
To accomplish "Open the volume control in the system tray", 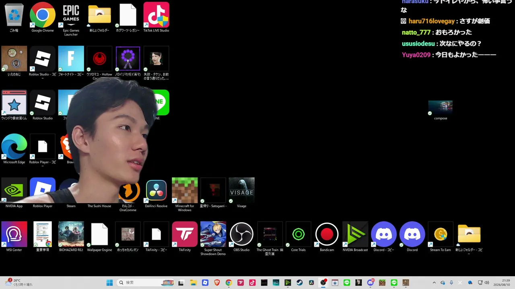I will pyautogui.click(x=487, y=283).
